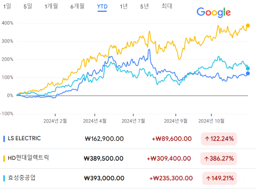The height and width of the screenshot is (191, 261).
Task: Click the blue LS ELECTRIC color marker
Action: (x=4, y=139)
